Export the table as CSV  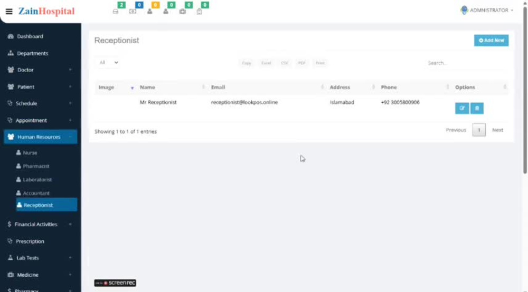coord(285,63)
